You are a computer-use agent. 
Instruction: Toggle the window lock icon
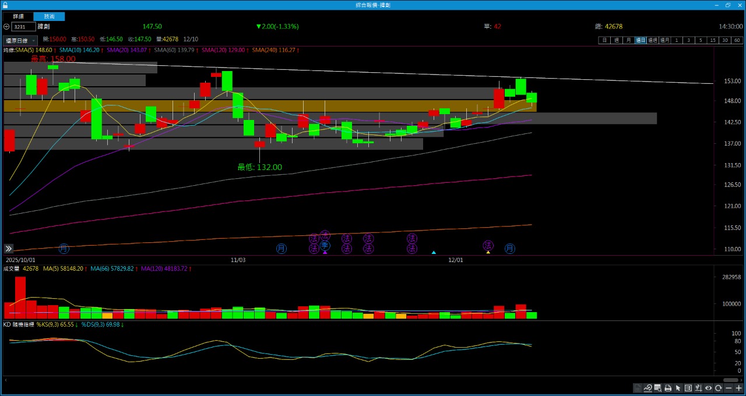(x=5, y=5)
